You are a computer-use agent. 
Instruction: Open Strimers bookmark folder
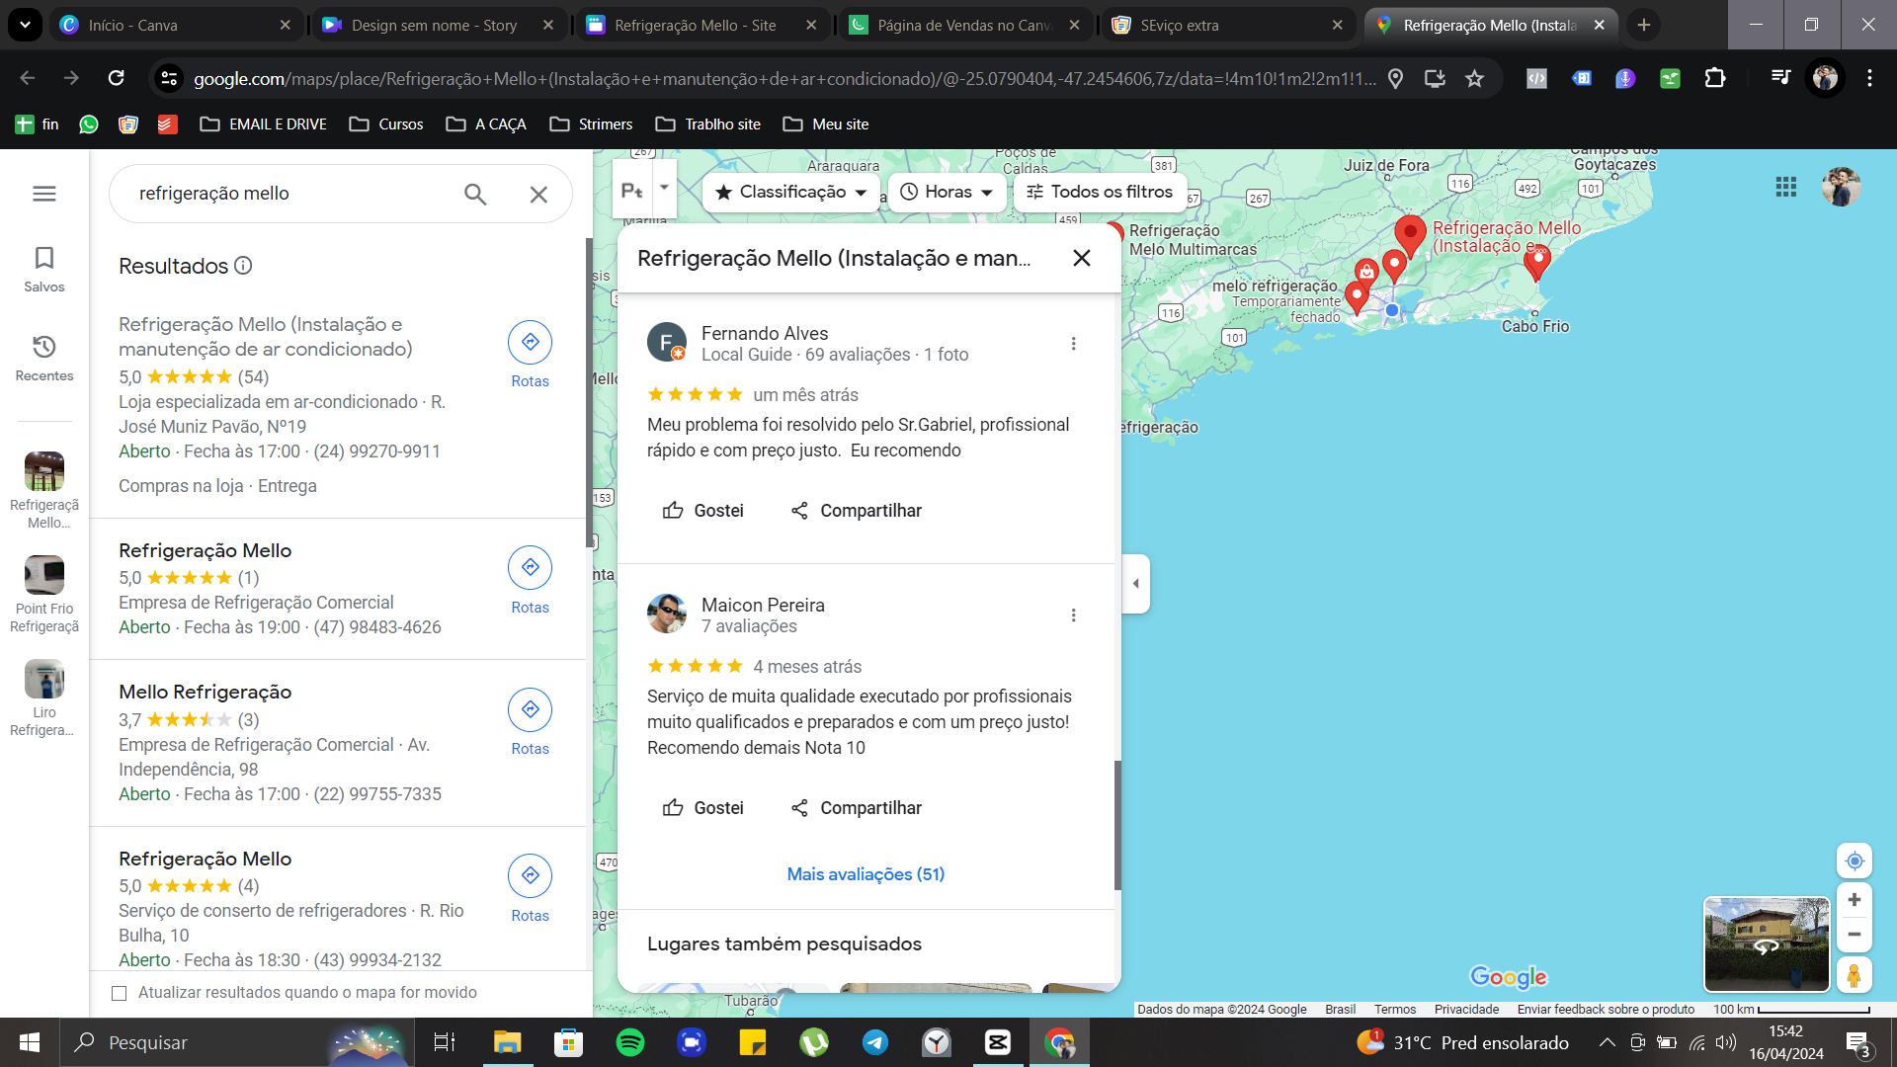coord(591,124)
